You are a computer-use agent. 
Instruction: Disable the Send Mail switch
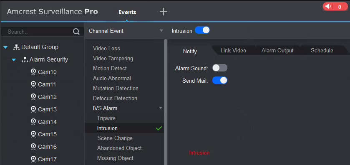point(220,81)
